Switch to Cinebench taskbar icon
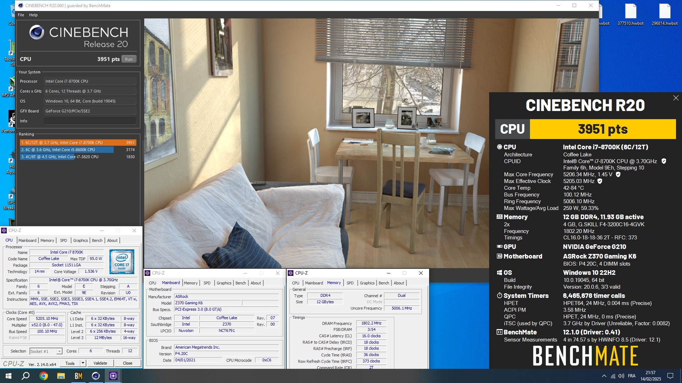Image resolution: width=682 pixels, height=383 pixels. pos(96,376)
